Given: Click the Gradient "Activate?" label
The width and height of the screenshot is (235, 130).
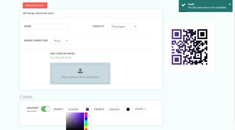Looking at the screenshot, I should [x=32, y=111].
